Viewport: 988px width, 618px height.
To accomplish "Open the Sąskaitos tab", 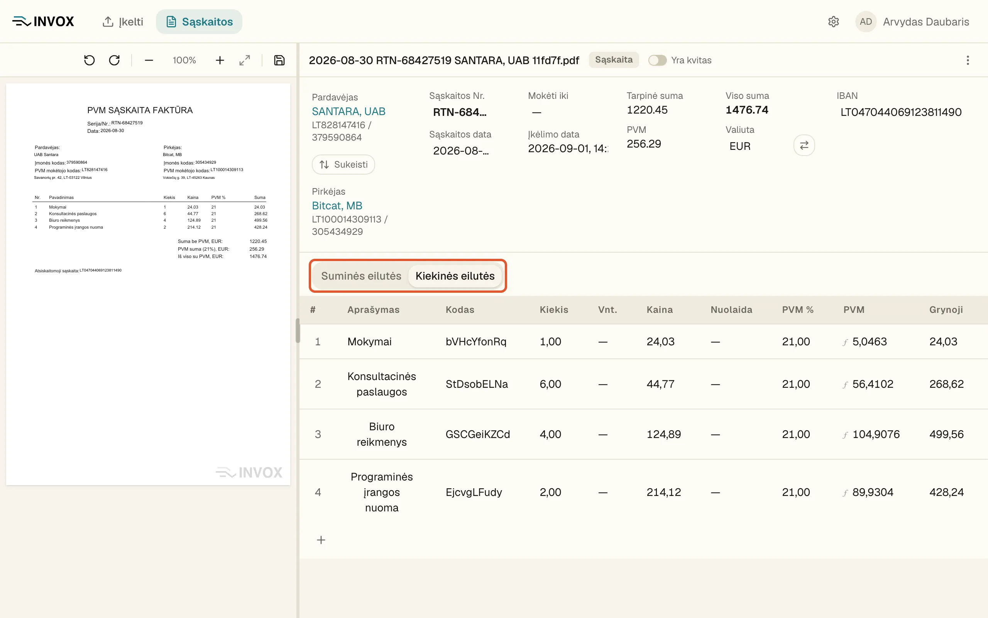I will (x=199, y=22).
